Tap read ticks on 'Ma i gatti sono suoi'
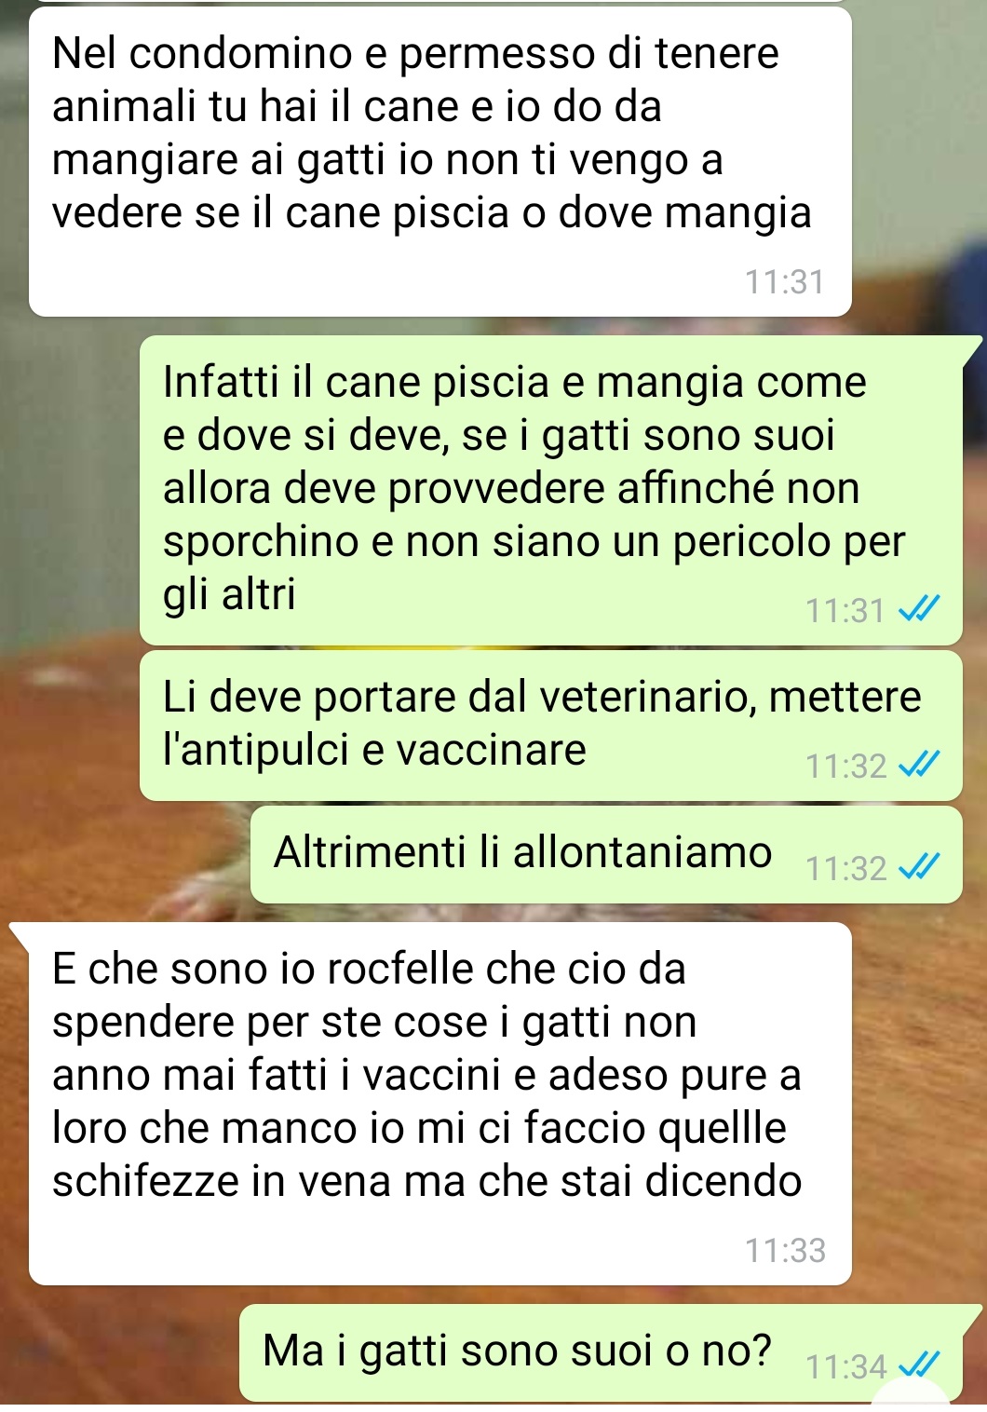 tap(918, 1365)
